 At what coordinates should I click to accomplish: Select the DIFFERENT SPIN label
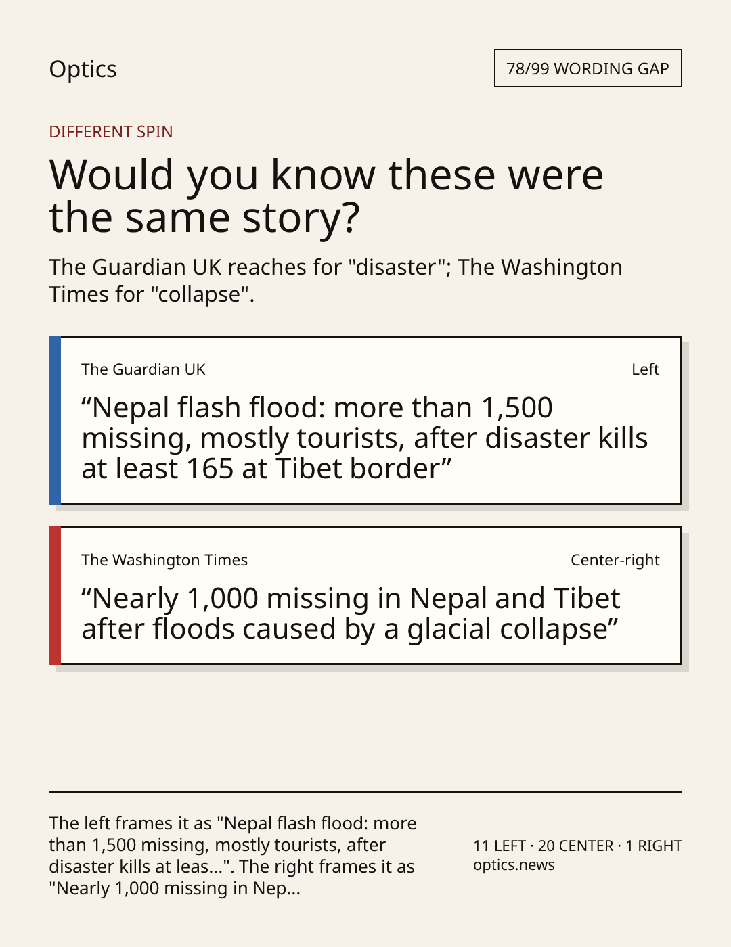tap(111, 131)
